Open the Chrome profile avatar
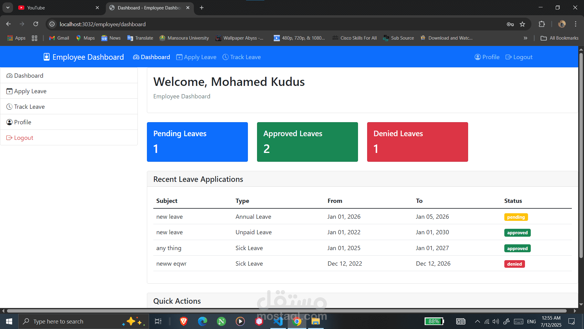Image resolution: width=584 pixels, height=329 pixels. tap(562, 24)
